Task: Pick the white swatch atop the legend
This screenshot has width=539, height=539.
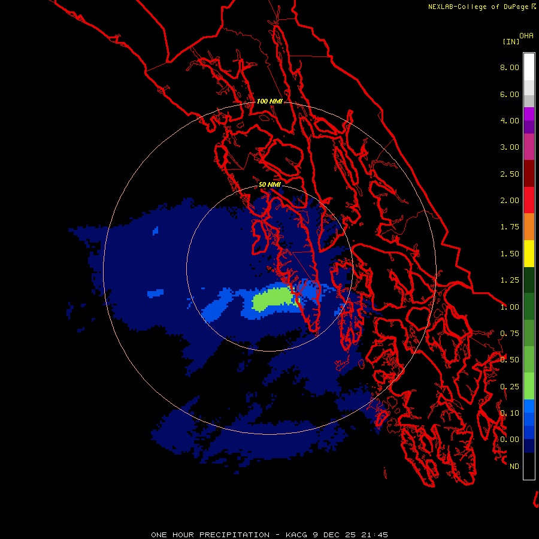Action: tap(529, 66)
